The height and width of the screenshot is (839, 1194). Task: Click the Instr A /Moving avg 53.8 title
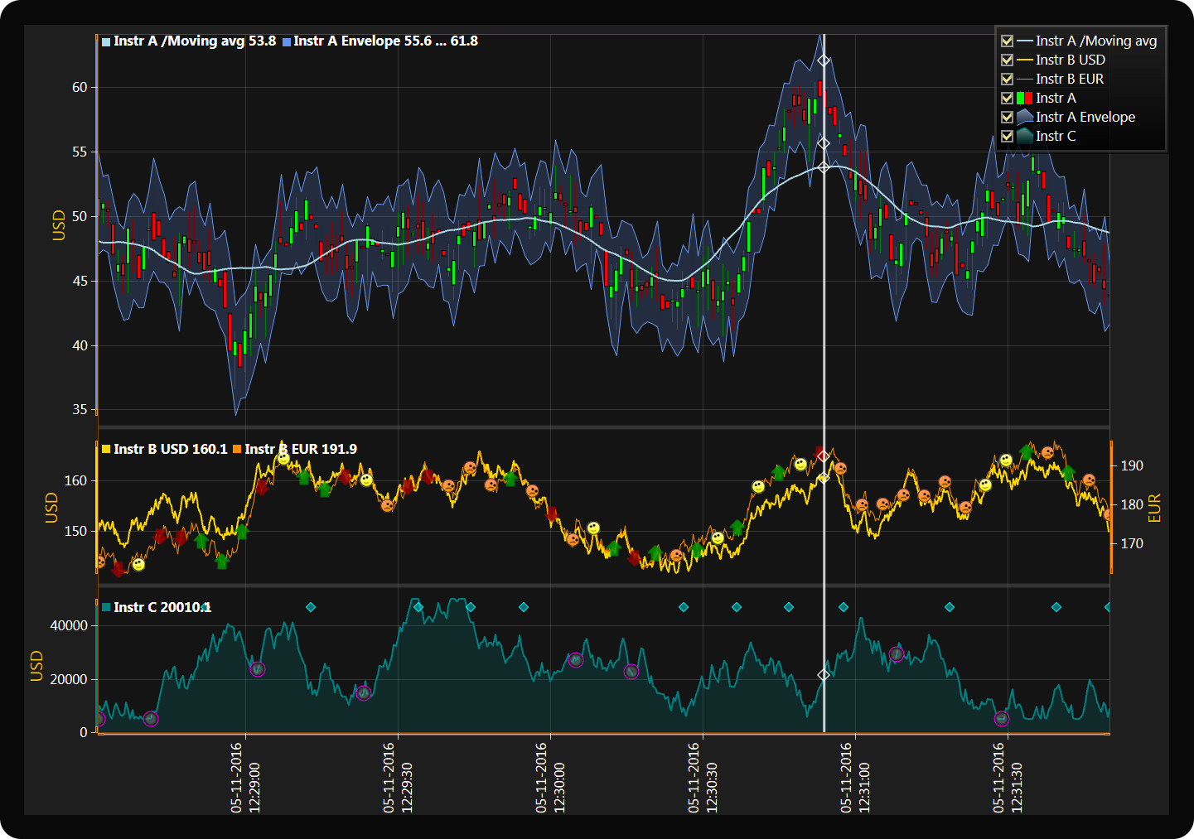click(194, 41)
